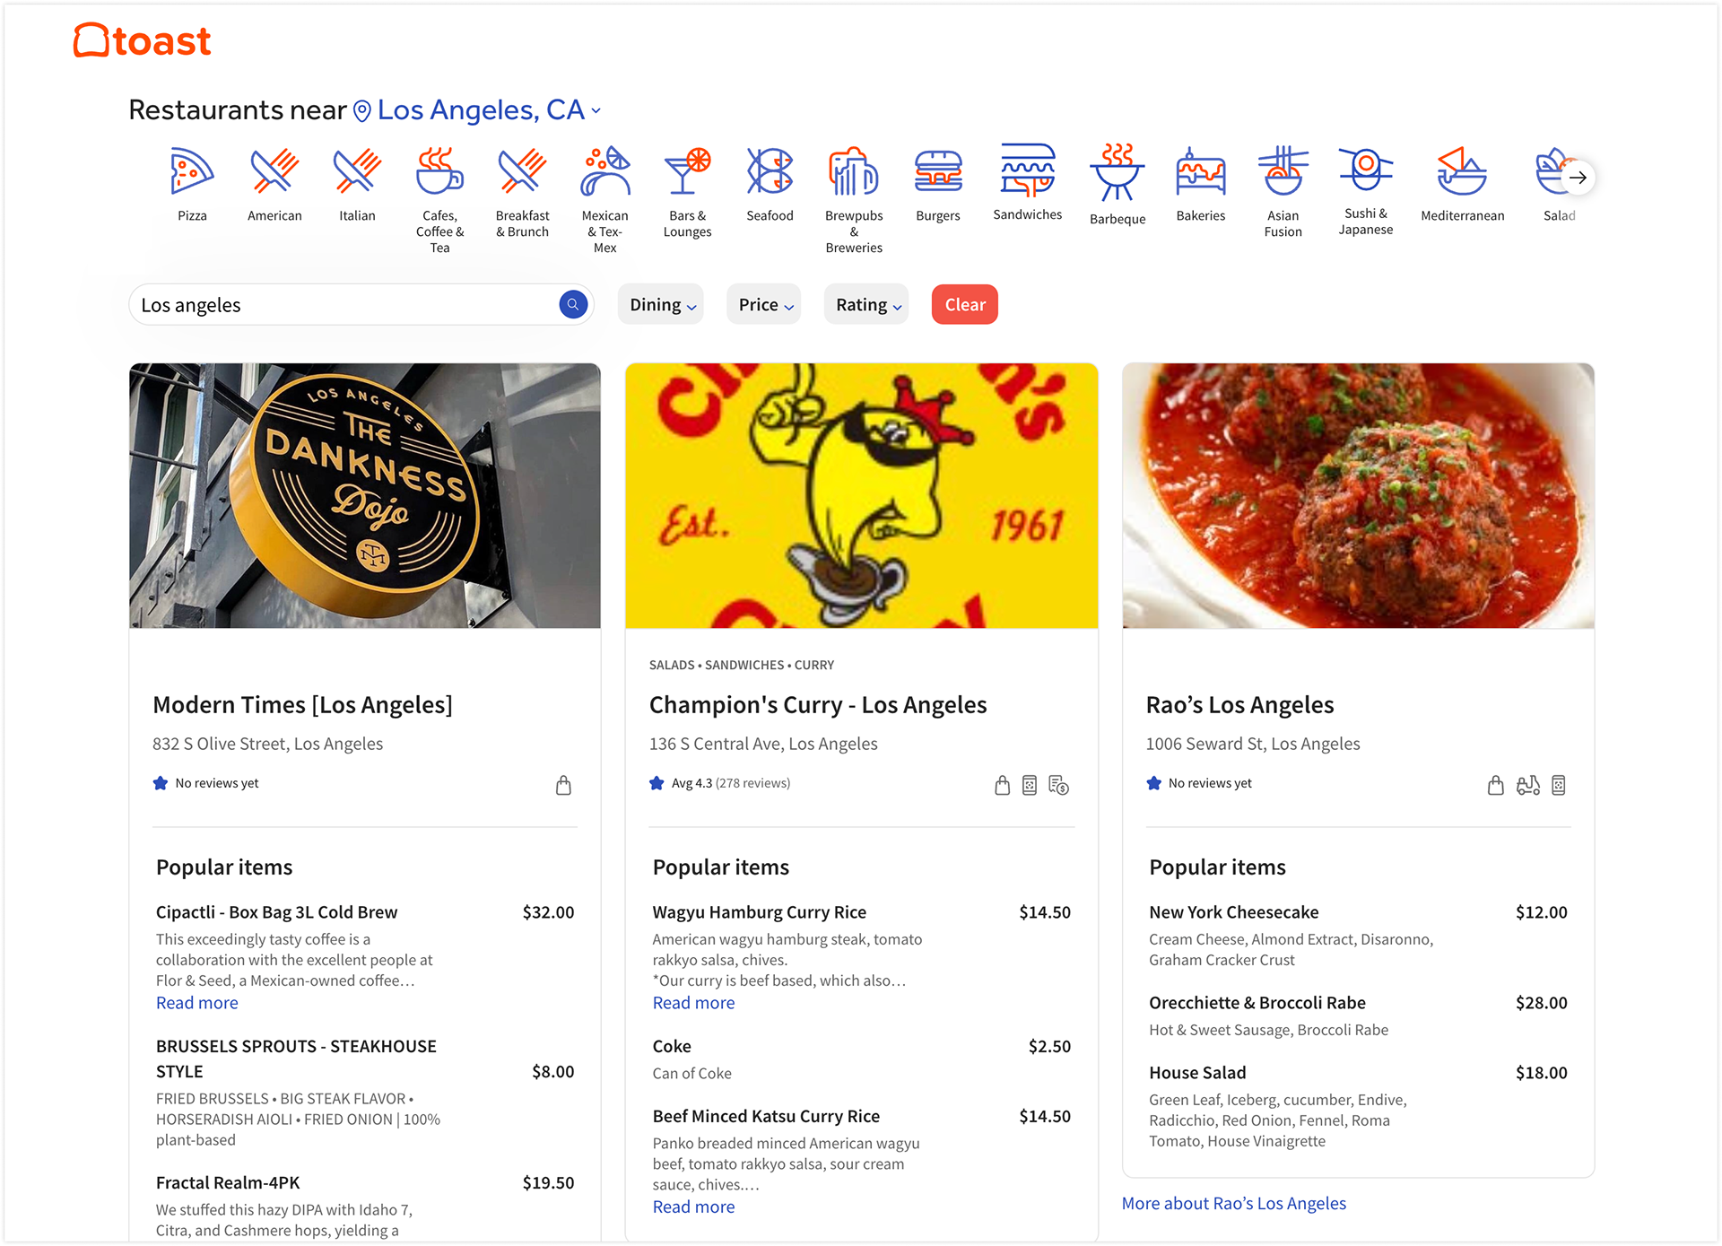Select the Bakeries category icon
This screenshot has width=1722, height=1246.
(x=1201, y=171)
